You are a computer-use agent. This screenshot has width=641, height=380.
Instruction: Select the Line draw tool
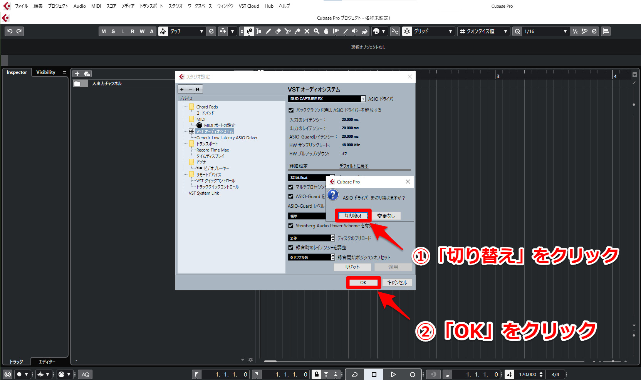tap(346, 31)
